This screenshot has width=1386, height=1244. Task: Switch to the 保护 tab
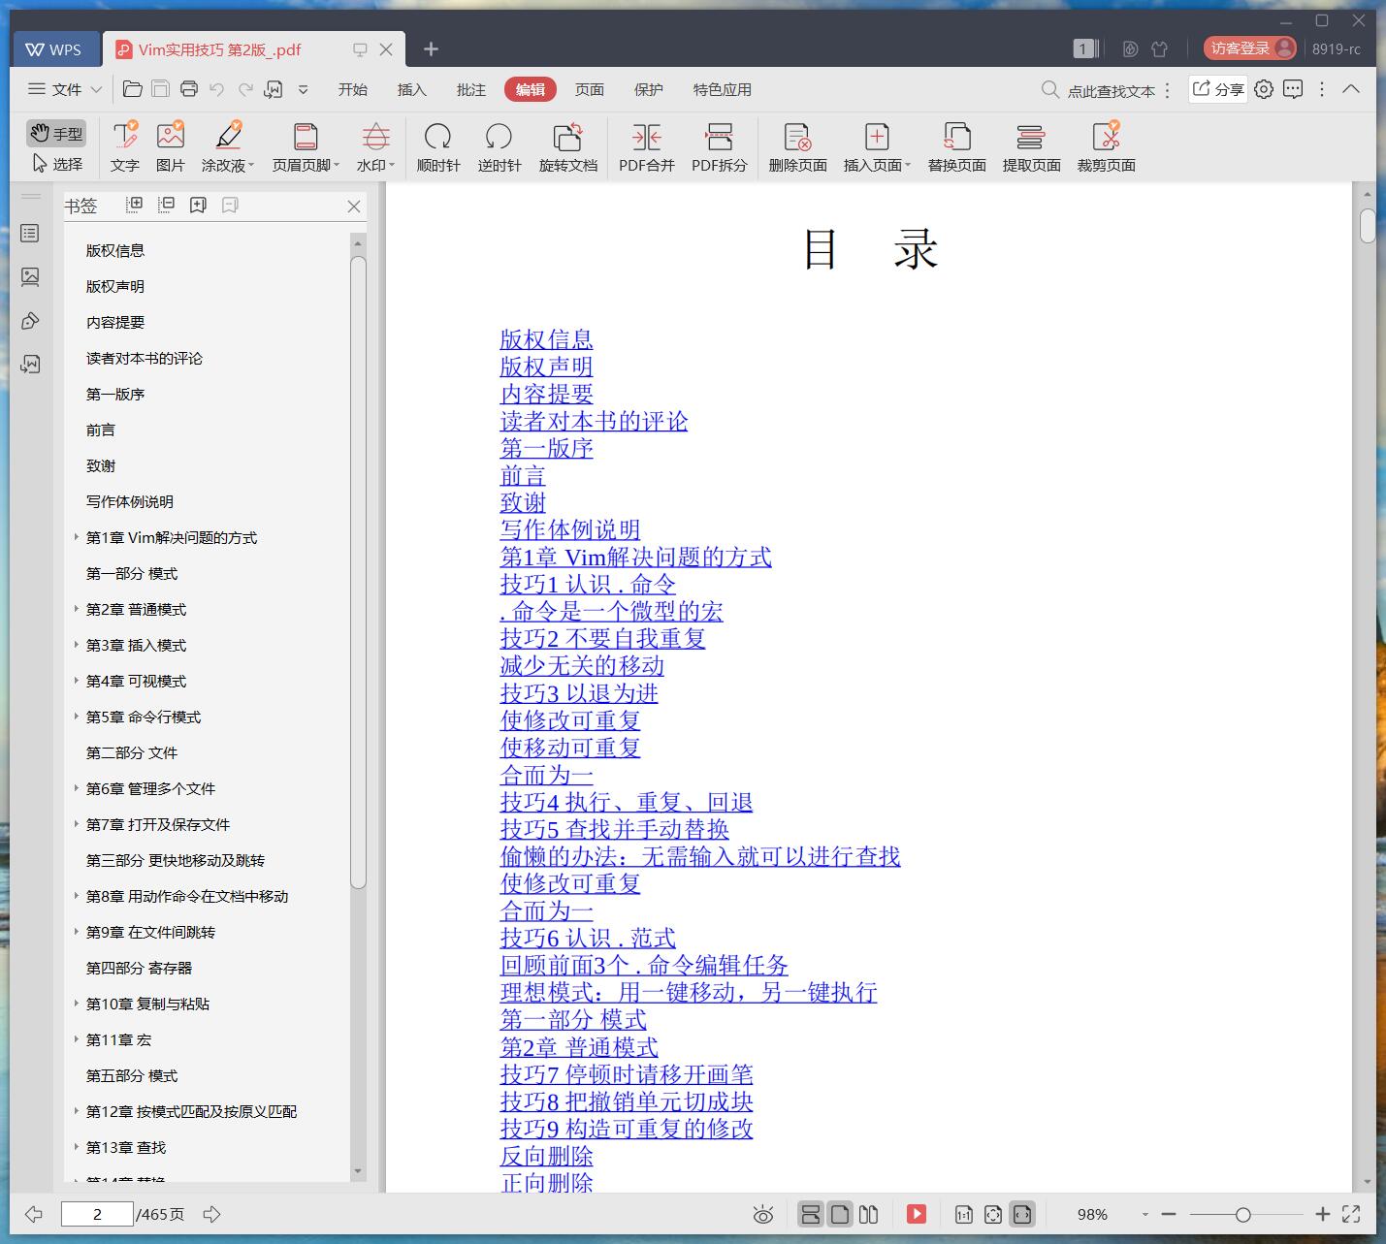[649, 89]
